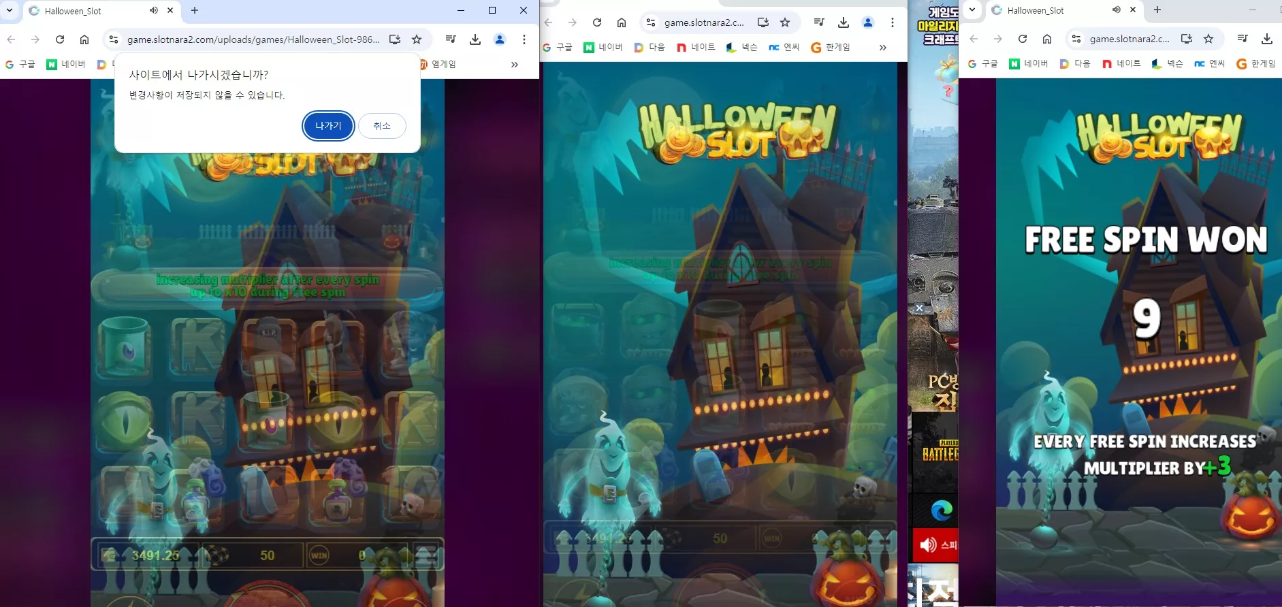The width and height of the screenshot is (1282, 607).
Task: Open 네이버 bookmark in middle window
Action: pyautogui.click(x=603, y=48)
